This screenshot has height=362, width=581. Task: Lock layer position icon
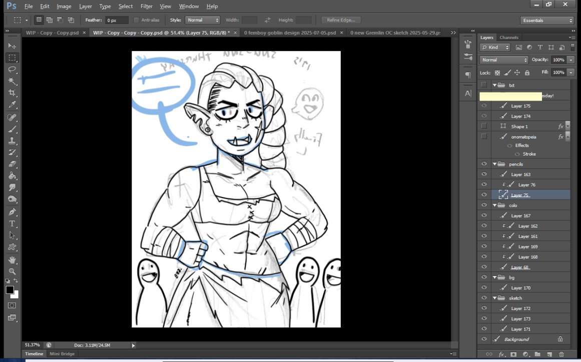click(x=517, y=73)
